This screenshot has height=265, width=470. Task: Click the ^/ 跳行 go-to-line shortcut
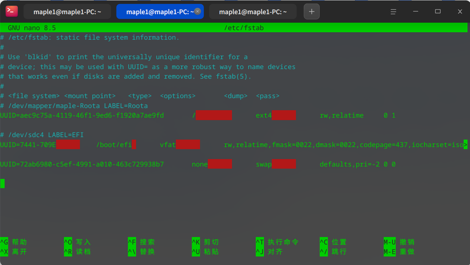pyautogui.click(x=333, y=252)
